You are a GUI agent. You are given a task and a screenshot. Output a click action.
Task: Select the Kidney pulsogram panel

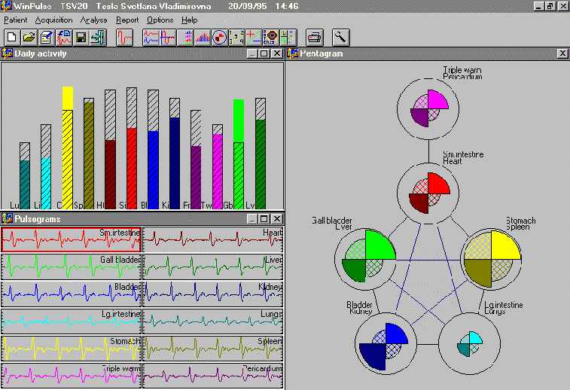click(212, 294)
